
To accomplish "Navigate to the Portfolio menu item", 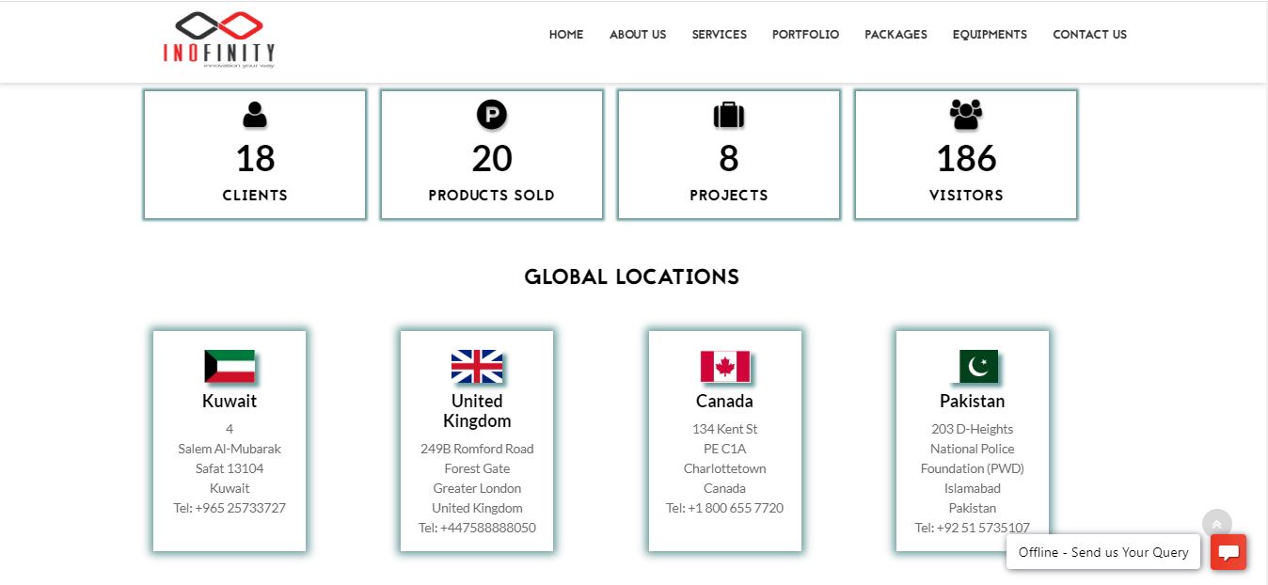I will 806,35.
